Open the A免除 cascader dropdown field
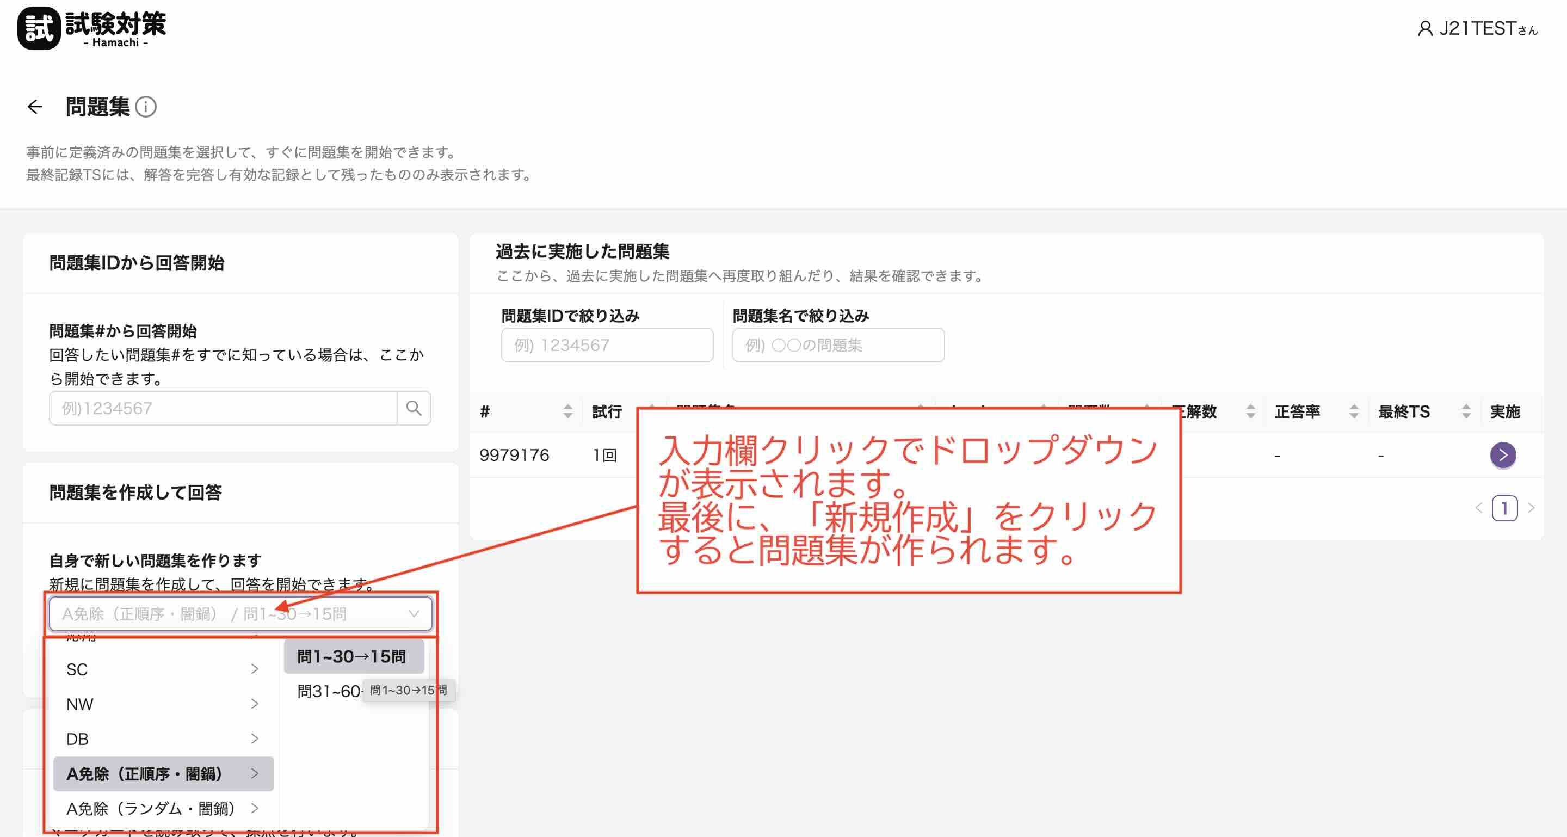The image size is (1567, 837). 240,614
